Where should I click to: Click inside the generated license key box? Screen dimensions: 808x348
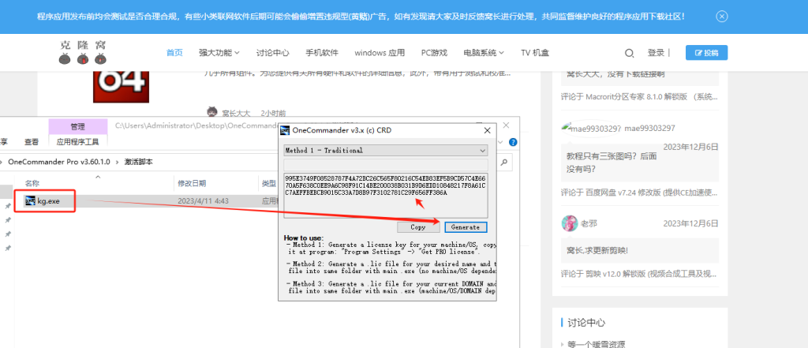(385, 196)
